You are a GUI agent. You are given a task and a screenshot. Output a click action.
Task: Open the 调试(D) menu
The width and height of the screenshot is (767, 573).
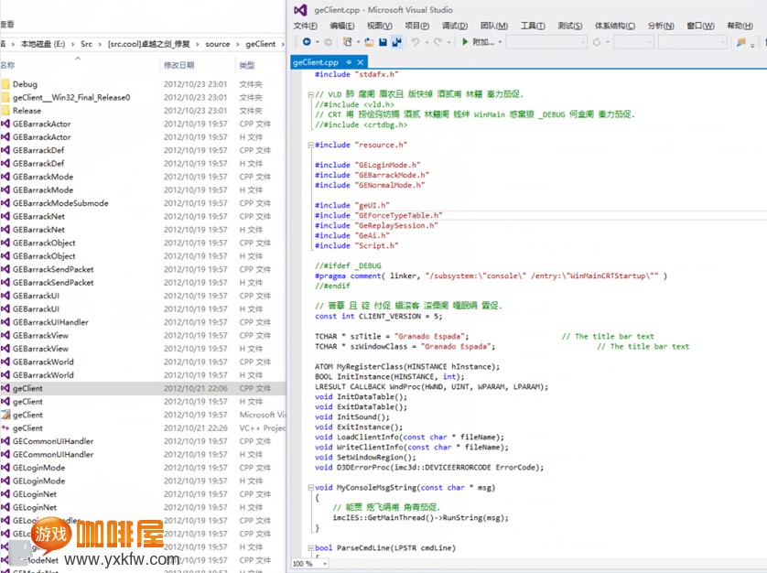(454, 26)
